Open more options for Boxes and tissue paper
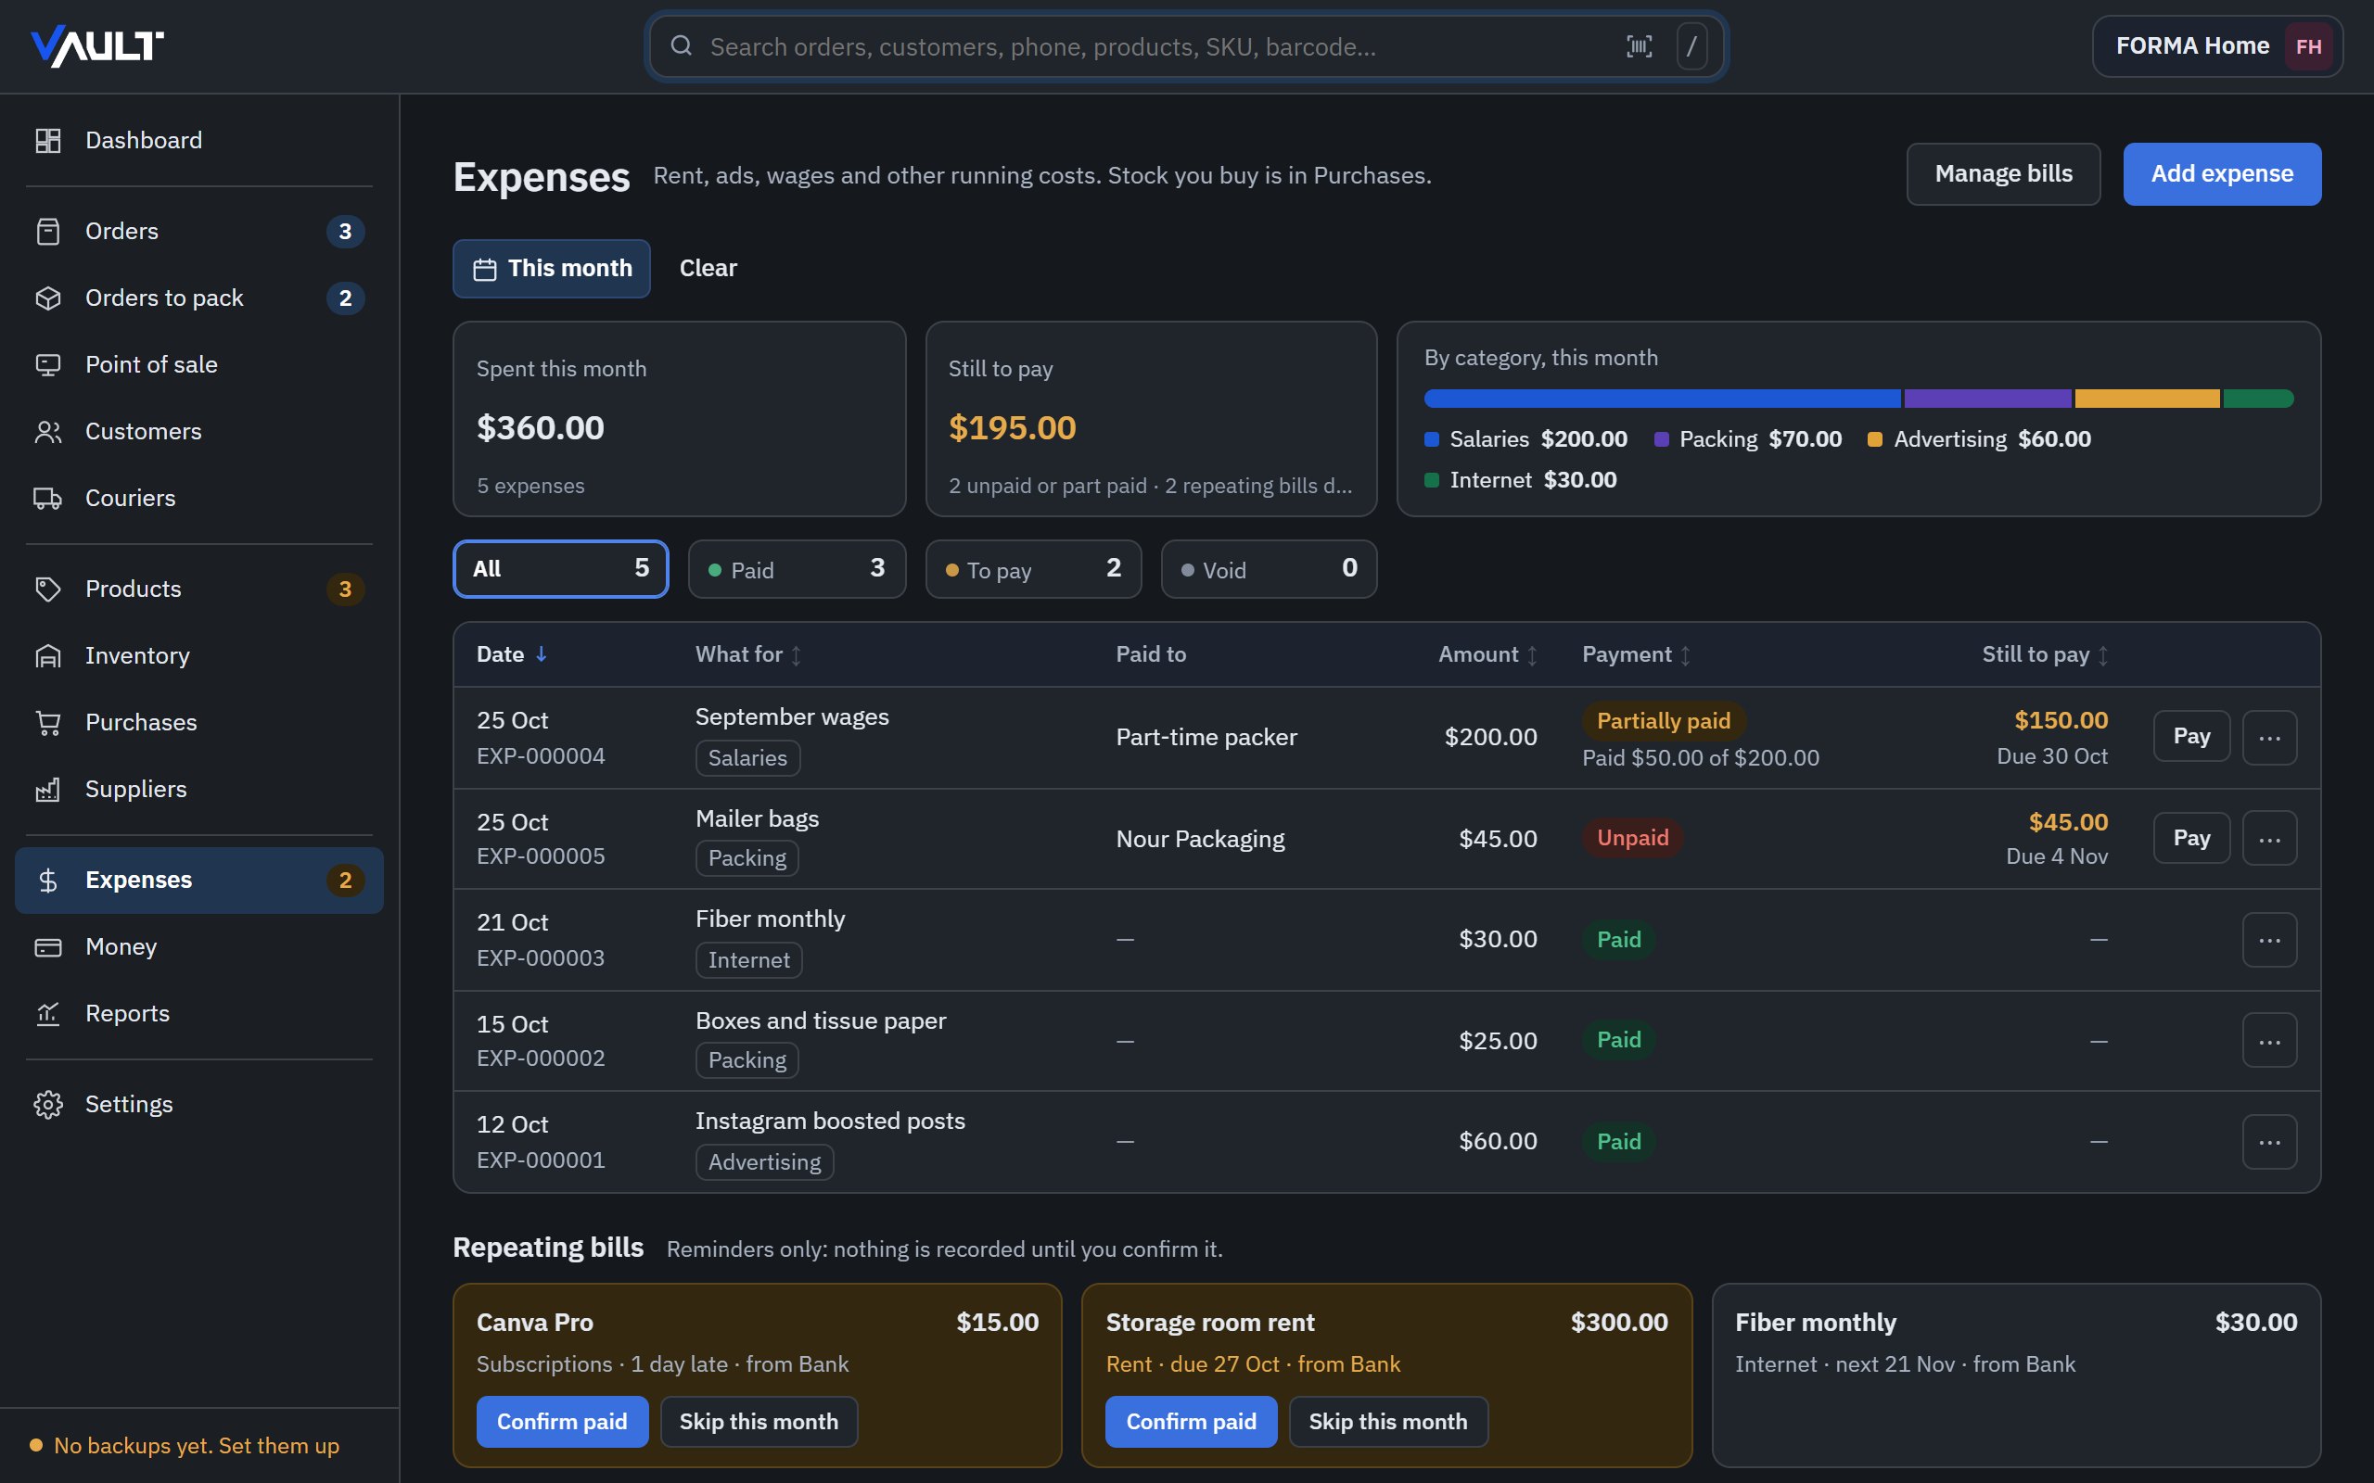 (2269, 1041)
